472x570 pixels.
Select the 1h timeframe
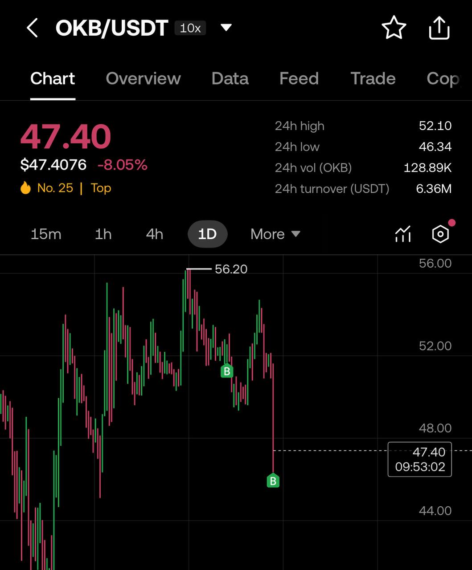[x=103, y=234]
